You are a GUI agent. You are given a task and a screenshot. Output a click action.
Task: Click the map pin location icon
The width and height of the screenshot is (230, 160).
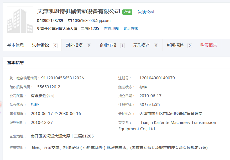tap(38, 29)
